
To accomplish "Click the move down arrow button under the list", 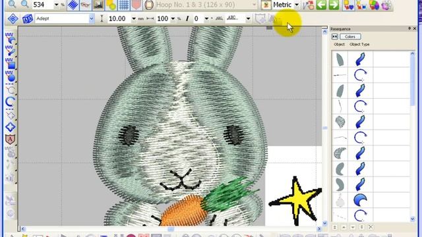I will click(x=353, y=227).
